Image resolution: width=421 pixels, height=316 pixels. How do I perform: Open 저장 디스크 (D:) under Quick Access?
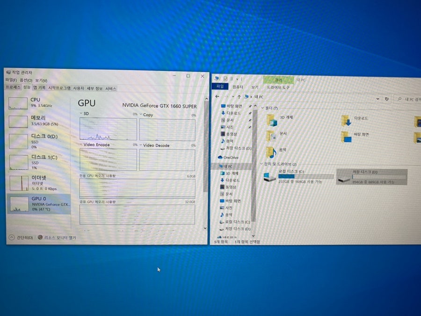(236, 148)
